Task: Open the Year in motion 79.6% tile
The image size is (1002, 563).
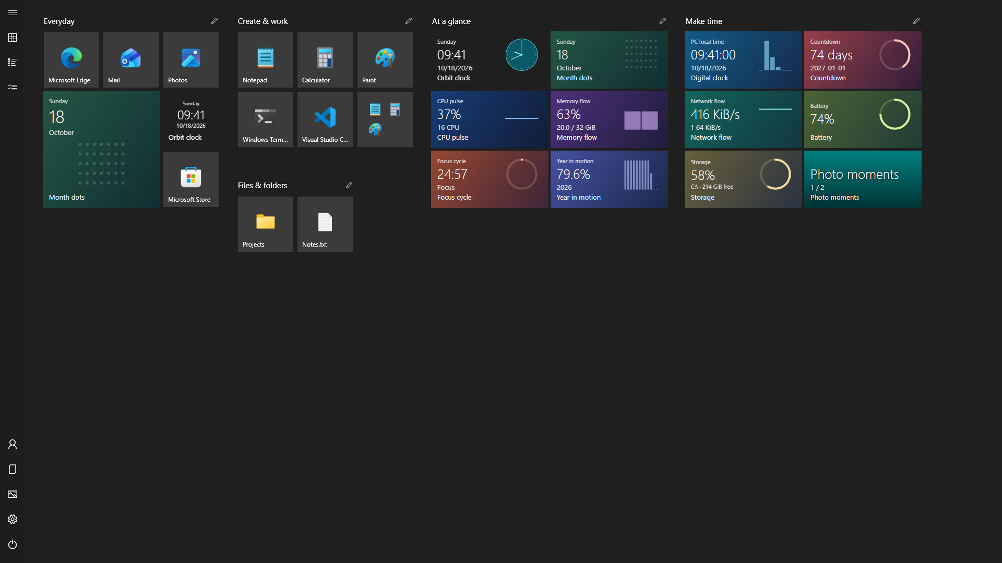Action: pos(609,179)
